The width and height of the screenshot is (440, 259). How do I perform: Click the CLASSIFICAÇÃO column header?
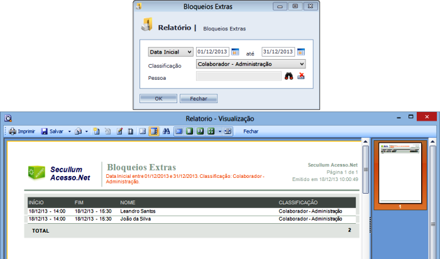click(298, 202)
